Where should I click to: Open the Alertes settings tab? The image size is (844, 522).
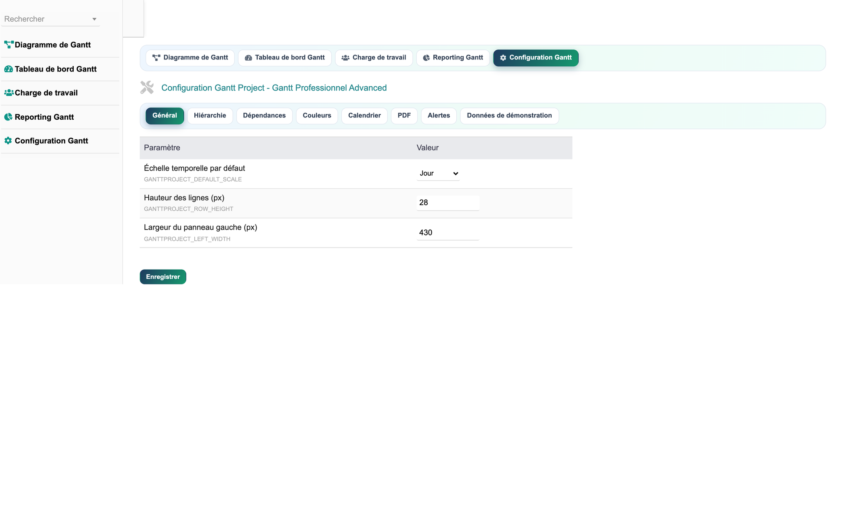(439, 116)
